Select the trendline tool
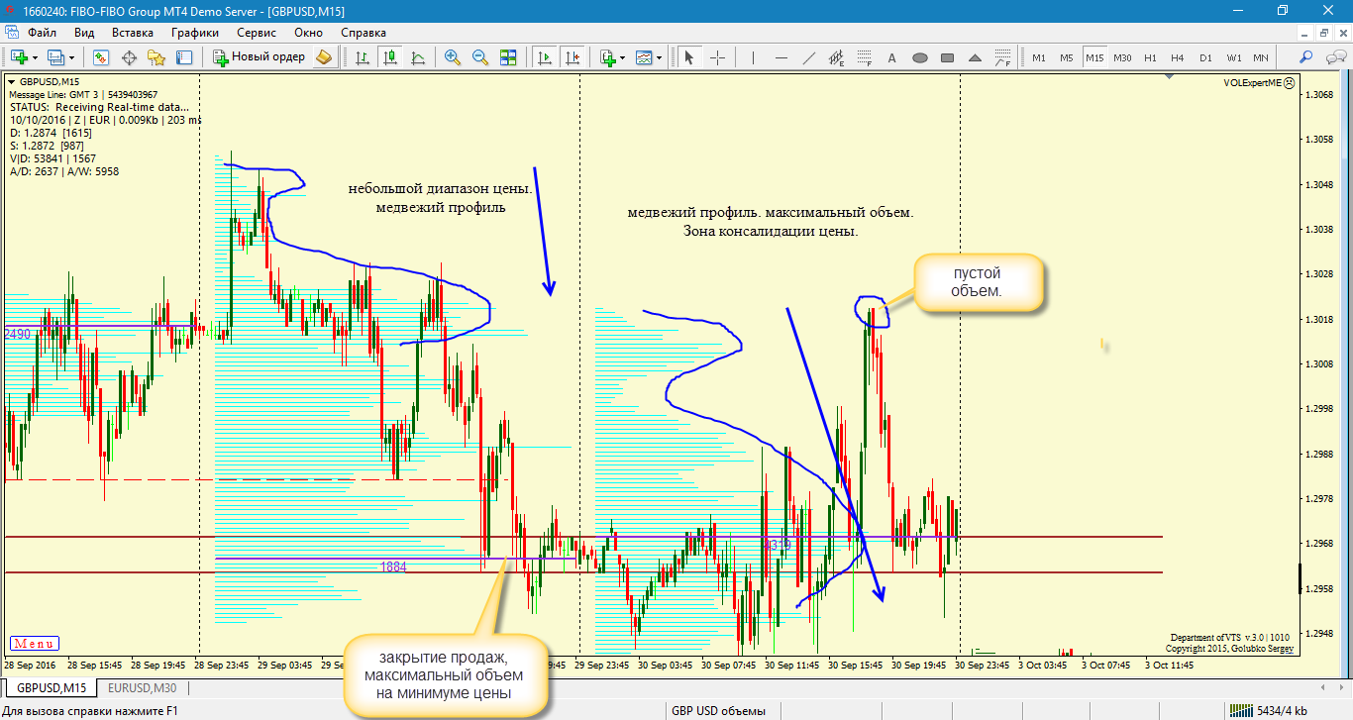1353x720 pixels. [x=809, y=57]
